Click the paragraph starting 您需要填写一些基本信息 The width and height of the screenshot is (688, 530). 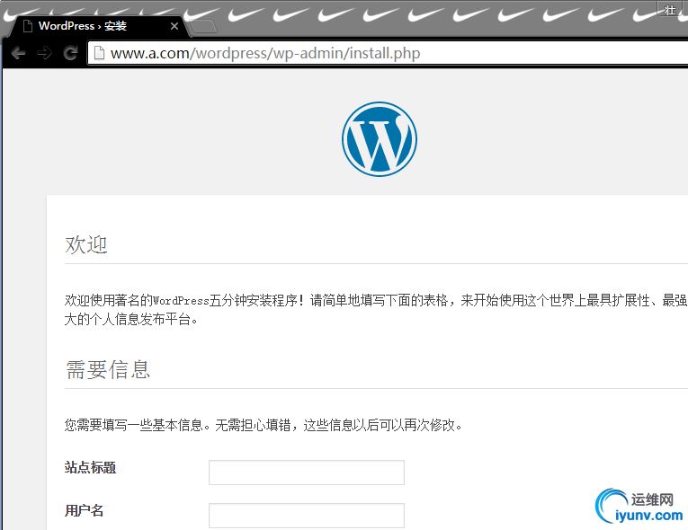click(264, 425)
